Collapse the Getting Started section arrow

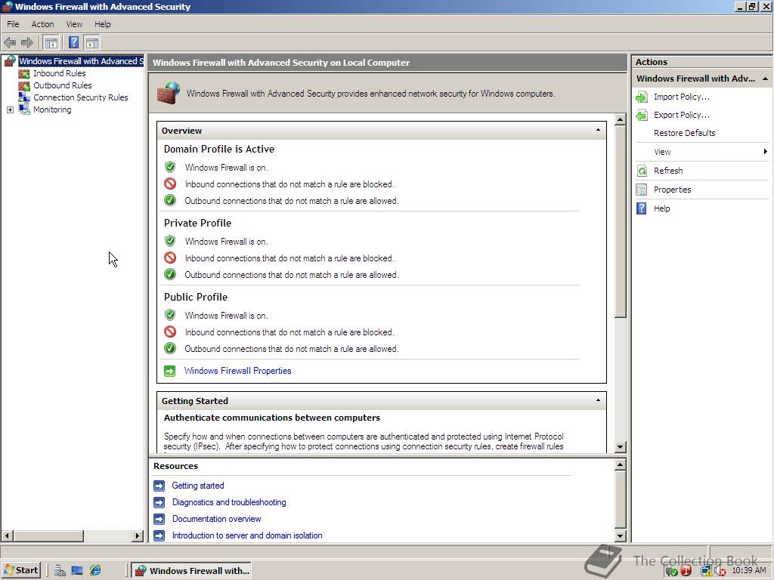click(x=598, y=400)
